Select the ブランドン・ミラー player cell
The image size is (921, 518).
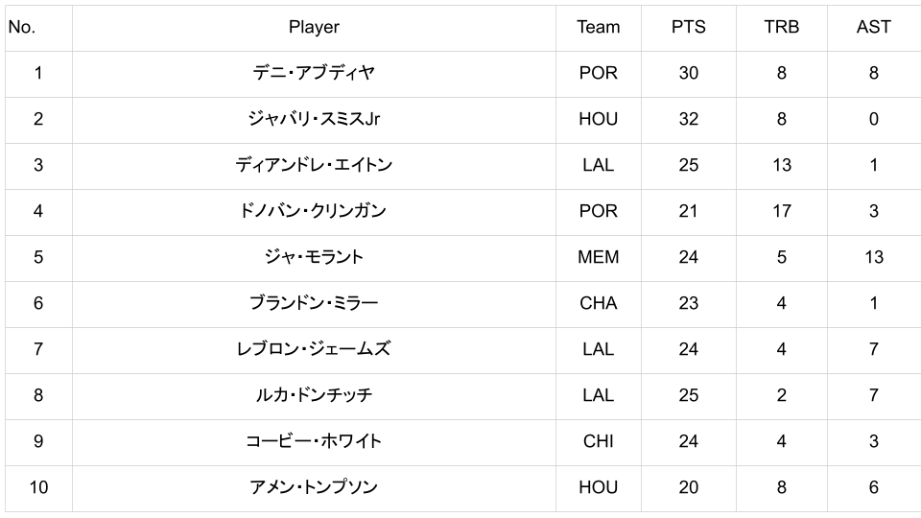tap(314, 304)
